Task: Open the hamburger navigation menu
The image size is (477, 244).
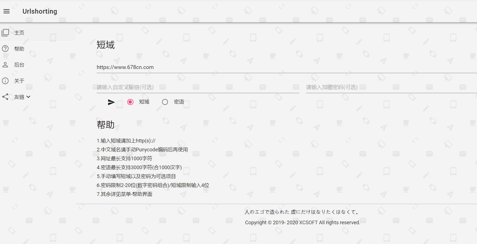Action: (6, 11)
